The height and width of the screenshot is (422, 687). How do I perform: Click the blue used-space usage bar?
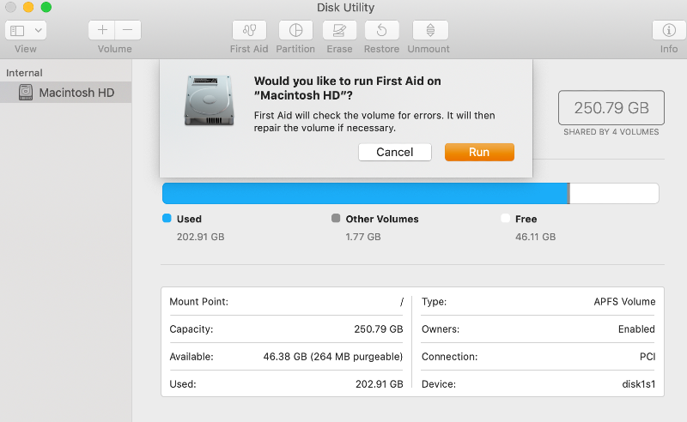pos(365,194)
